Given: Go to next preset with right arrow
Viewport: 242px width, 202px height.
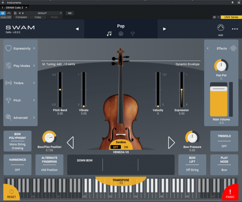Looking at the screenshot, I should pos(23,13).
